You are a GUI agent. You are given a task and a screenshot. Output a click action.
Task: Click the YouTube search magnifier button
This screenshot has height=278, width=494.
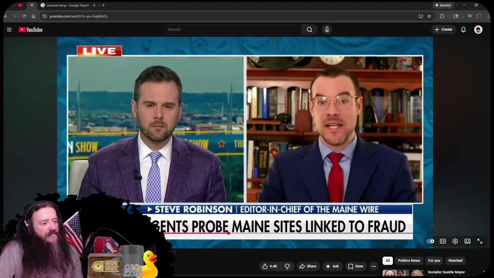coord(310,29)
